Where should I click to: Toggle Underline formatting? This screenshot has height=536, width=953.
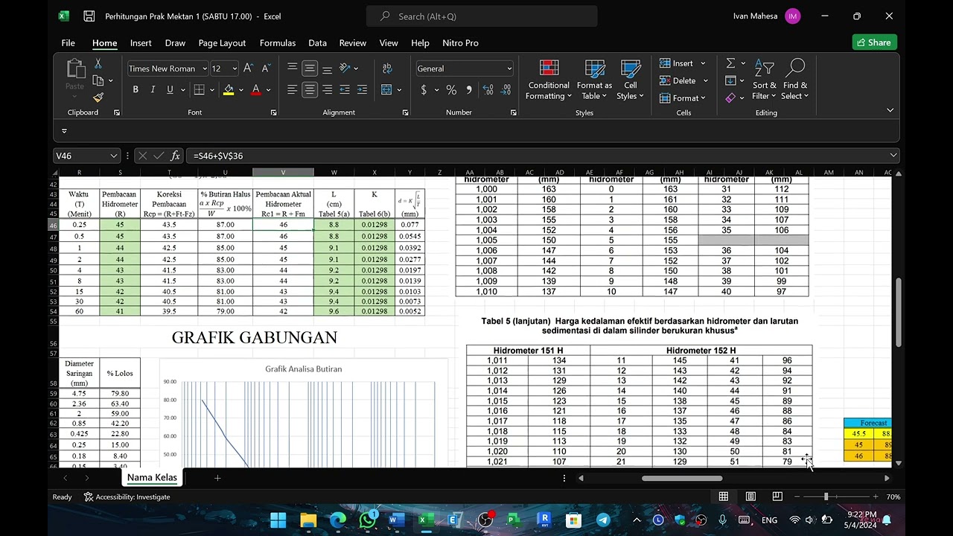tap(170, 89)
